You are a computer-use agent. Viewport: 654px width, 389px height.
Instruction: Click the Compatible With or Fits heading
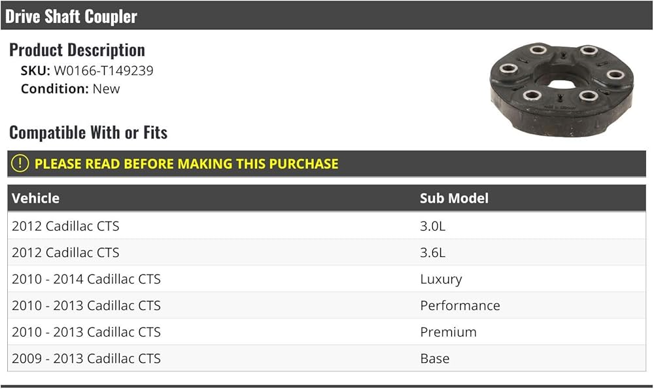(x=88, y=133)
